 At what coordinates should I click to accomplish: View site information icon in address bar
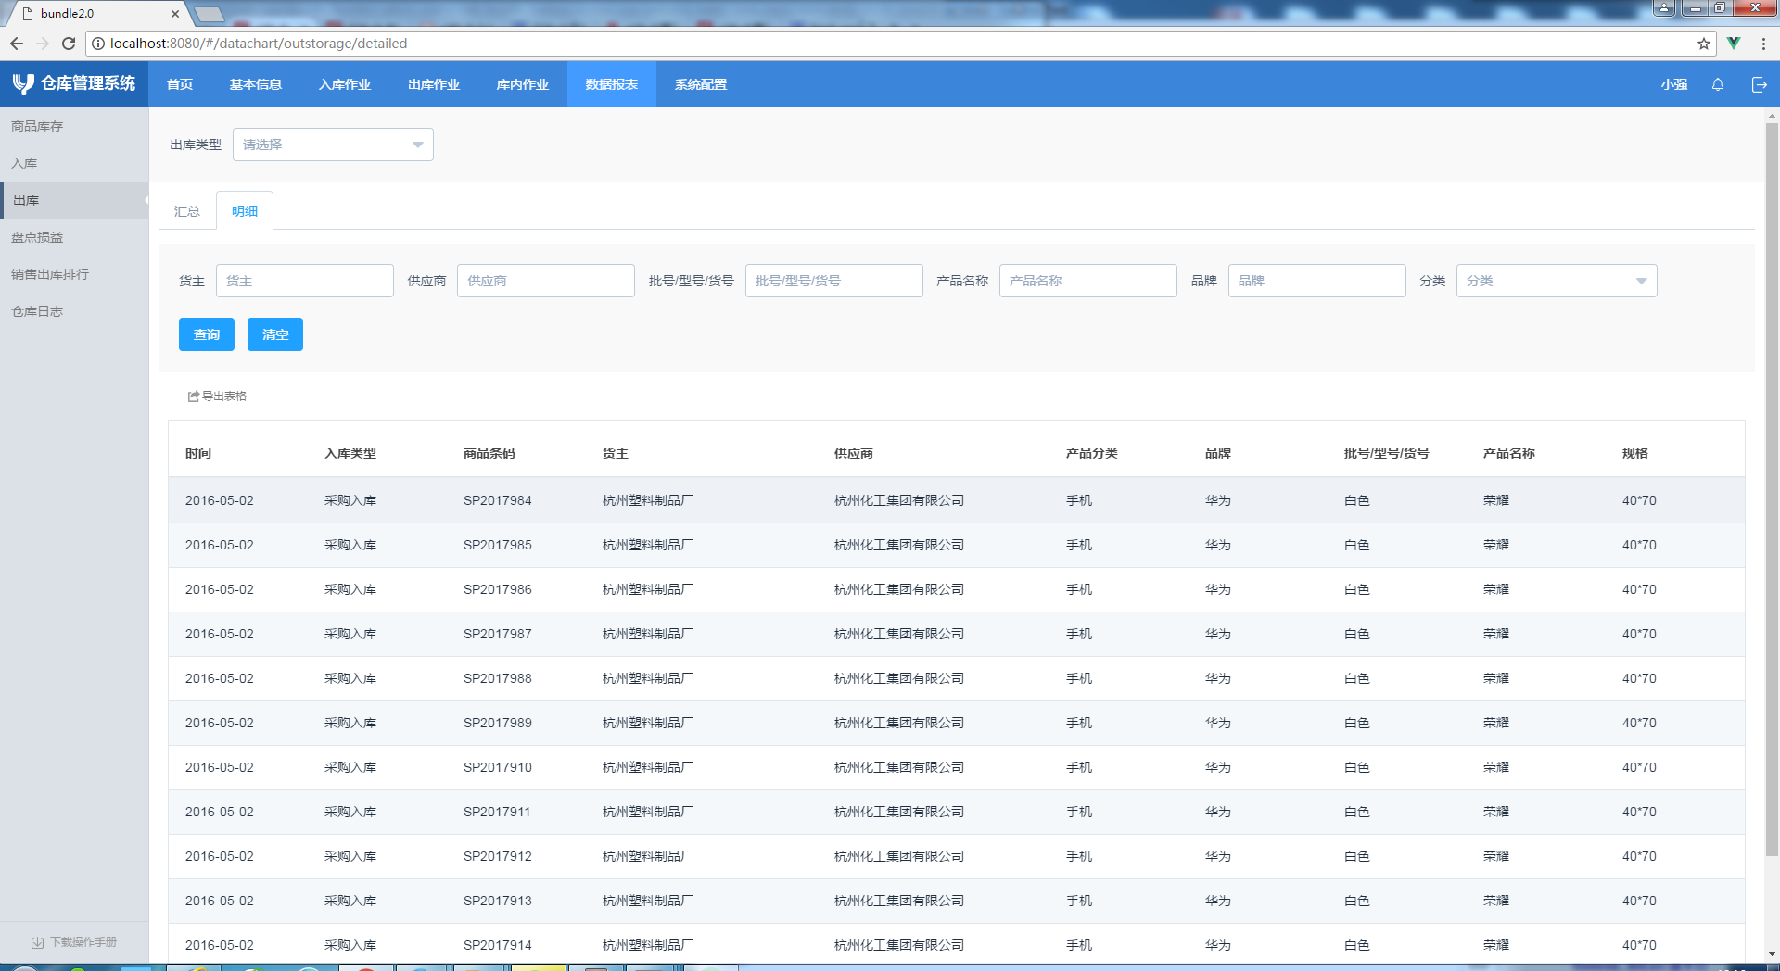point(98,44)
